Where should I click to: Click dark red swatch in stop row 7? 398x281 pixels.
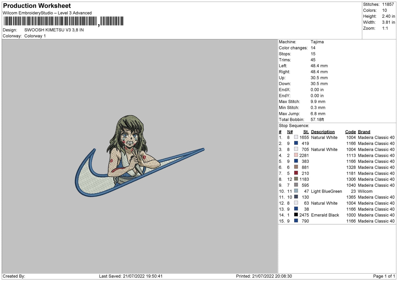point(296,173)
